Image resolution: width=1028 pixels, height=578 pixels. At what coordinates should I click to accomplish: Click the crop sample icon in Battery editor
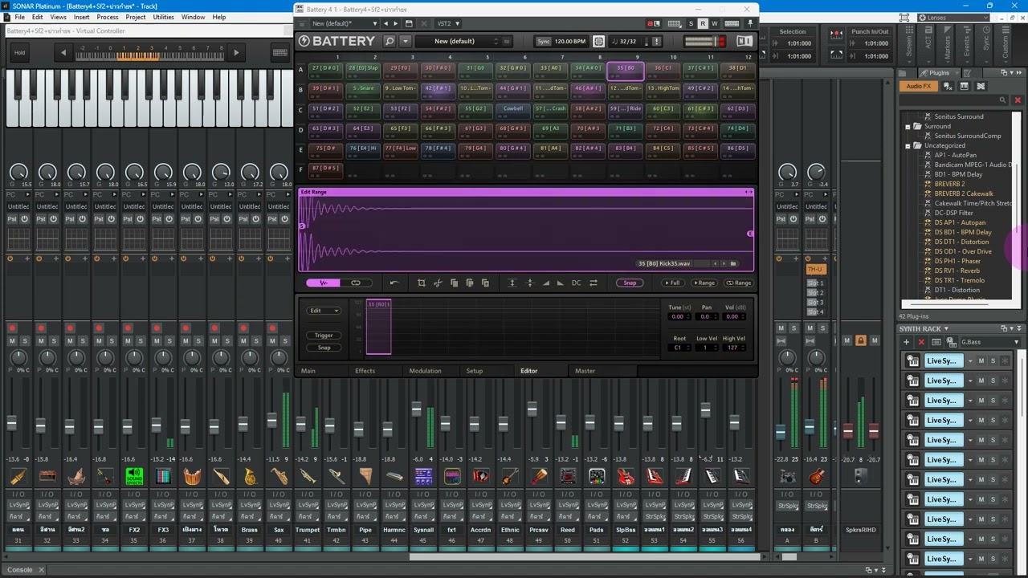click(x=421, y=283)
